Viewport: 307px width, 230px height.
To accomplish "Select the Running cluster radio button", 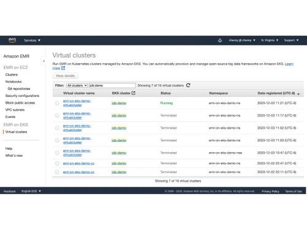I will (57, 103).
